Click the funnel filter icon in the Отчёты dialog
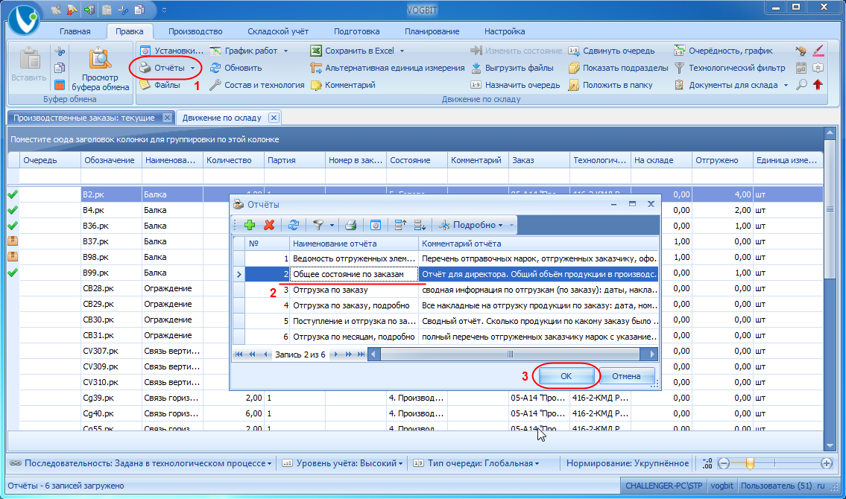Image resolution: width=846 pixels, height=499 pixels. tap(318, 225)
